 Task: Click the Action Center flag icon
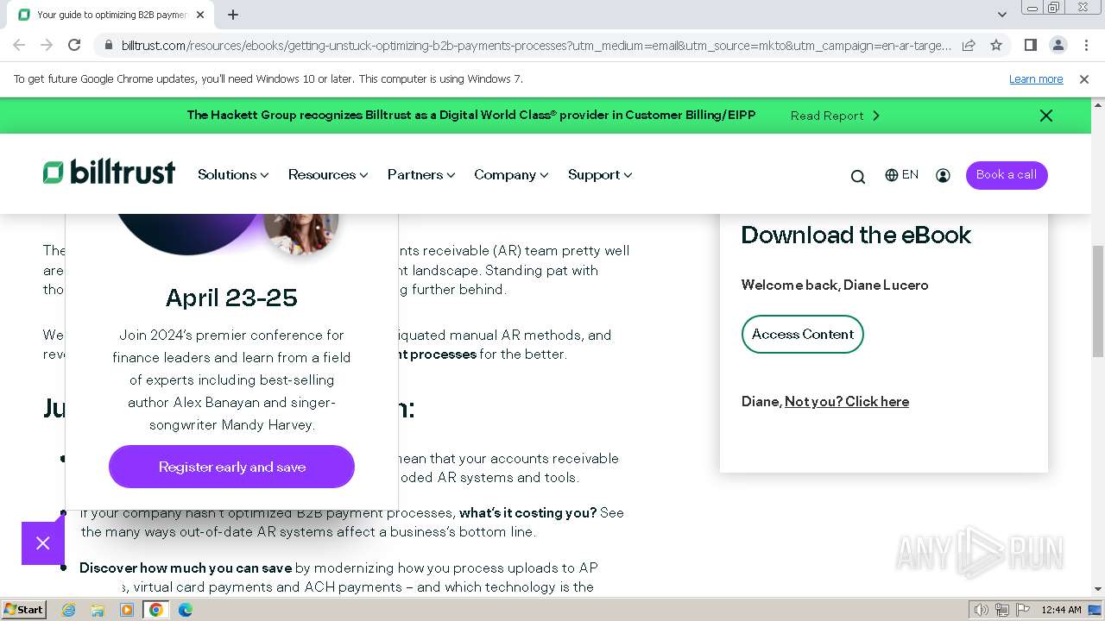(x=1023, y=610)
